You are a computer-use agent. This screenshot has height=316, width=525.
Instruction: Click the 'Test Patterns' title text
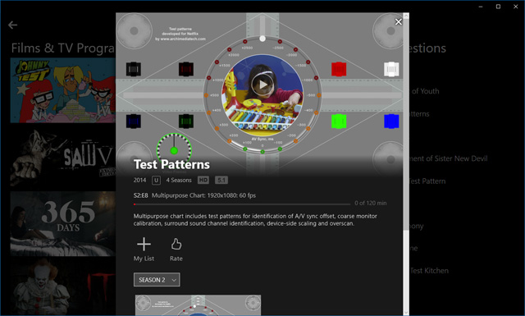point(171,164)
